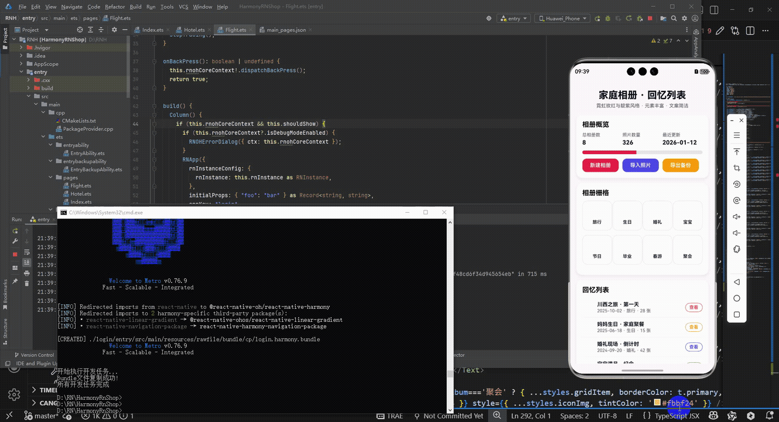
Task: Click the red Stop icon in top toolbar
Action: point(650,18)
